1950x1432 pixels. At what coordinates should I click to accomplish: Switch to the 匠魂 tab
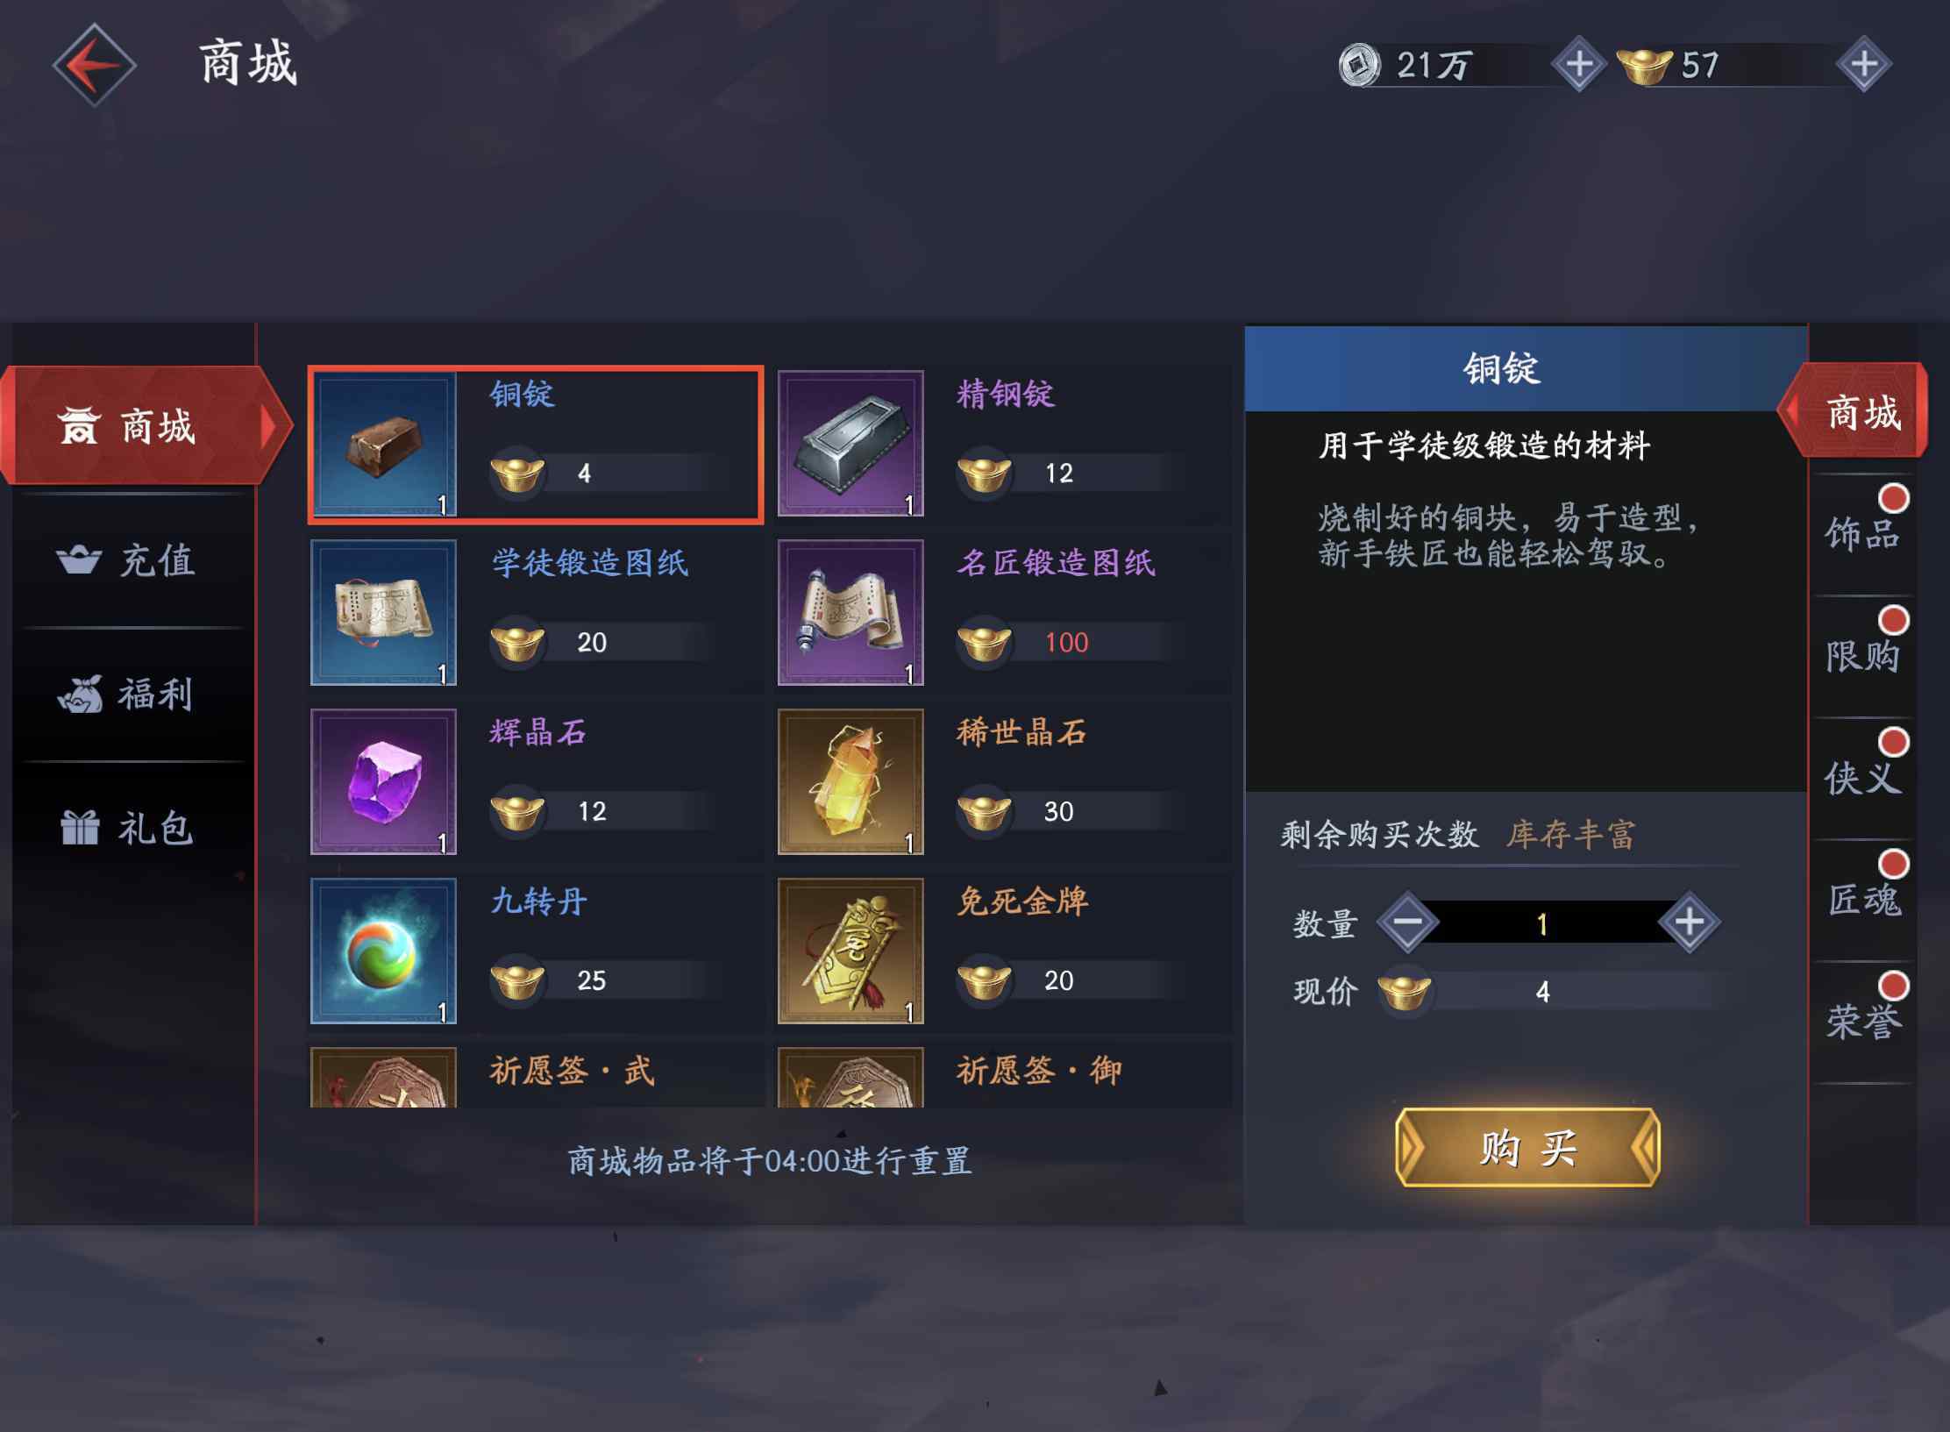[1862, 899]
